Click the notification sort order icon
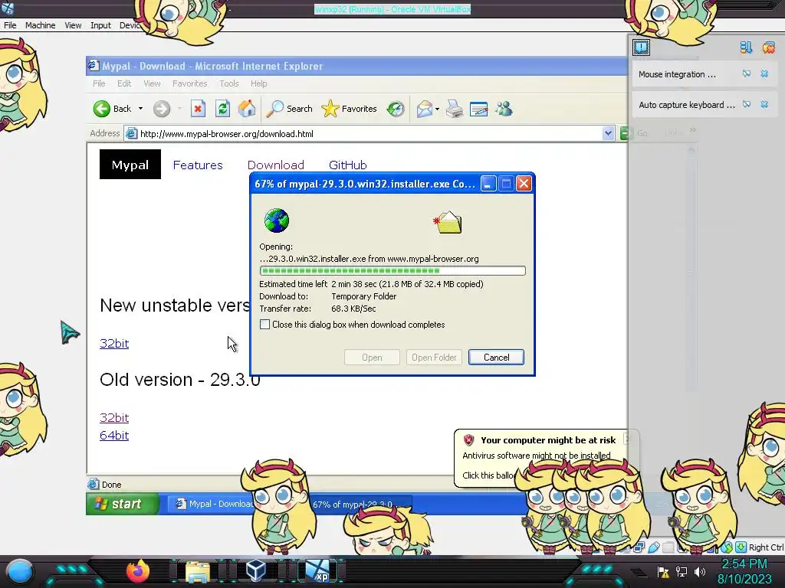 [746, 47]
